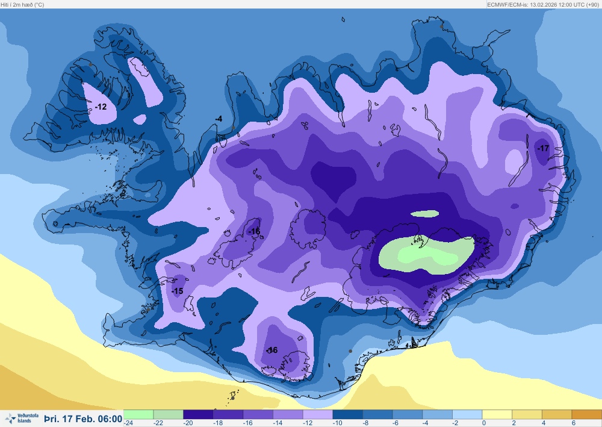Click the -10 tick label in the legend
Screen dimensions: 602x427
[x=338, y=423]
